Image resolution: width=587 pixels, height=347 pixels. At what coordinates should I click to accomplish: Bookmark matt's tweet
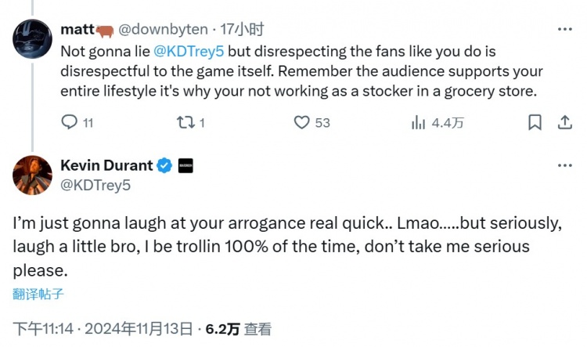pyautogui.click(x=535, y=122)
